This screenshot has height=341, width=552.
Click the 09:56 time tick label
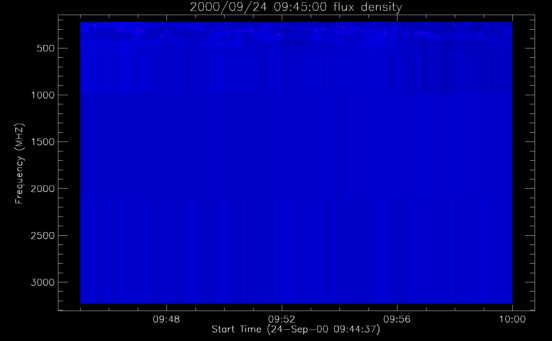coord(397,320)
